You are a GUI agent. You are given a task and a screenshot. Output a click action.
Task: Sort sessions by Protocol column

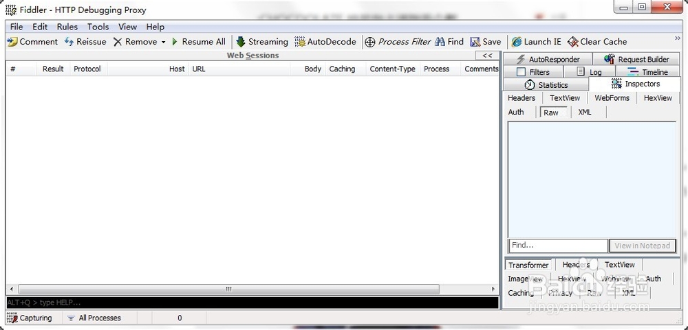(x=89, y=69)
